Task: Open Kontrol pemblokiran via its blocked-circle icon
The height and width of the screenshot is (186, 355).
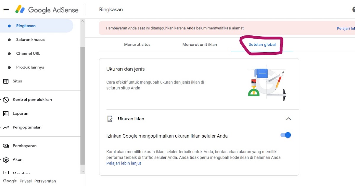Action: click(x=7, y=99)
